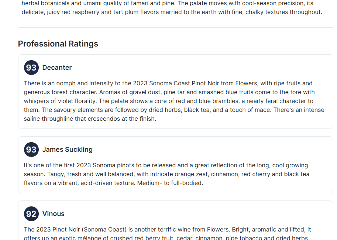The image size is (337, 240).
Task: Click James Suckling's 93 score badge
Action: (x=31, y=150)
